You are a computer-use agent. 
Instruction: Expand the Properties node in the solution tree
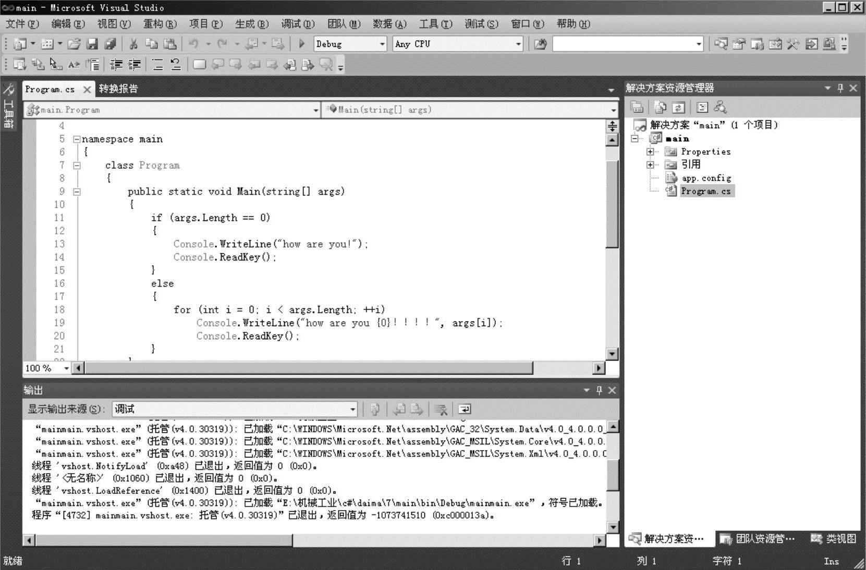click(x=650, y=152)
